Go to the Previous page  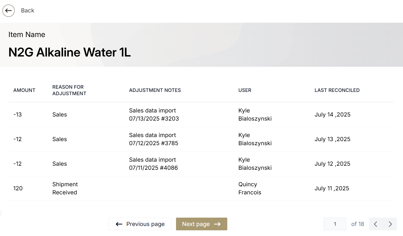[x=140, y=224]
